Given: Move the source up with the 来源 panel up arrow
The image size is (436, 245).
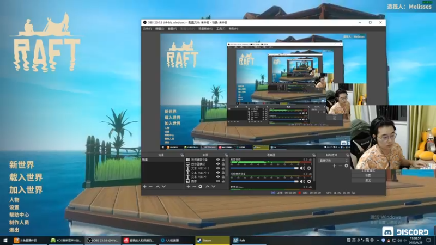Looking at the screenshot, I should click(208, 187).
